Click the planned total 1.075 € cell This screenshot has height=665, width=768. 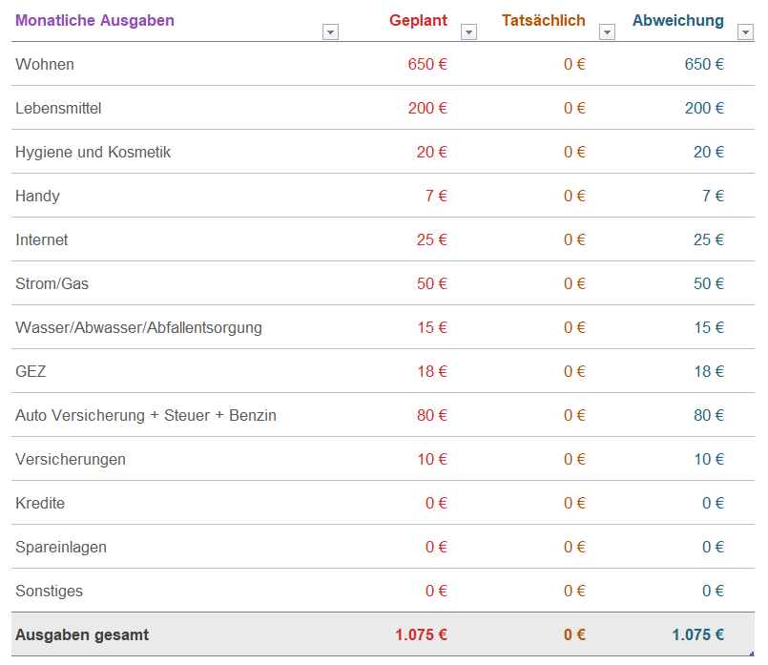coord(421,634)
